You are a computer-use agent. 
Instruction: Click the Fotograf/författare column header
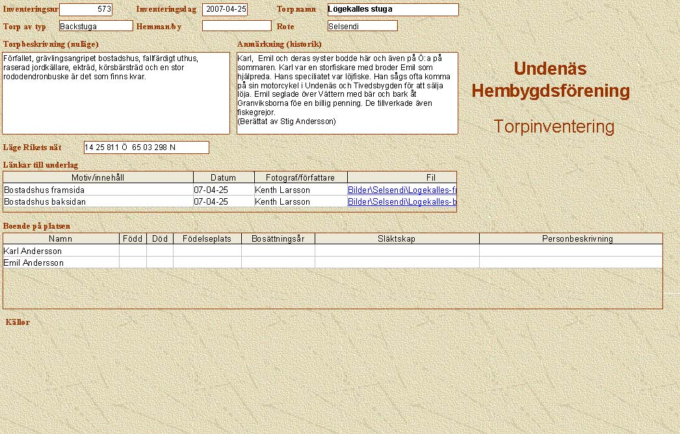tap(300, 177)
